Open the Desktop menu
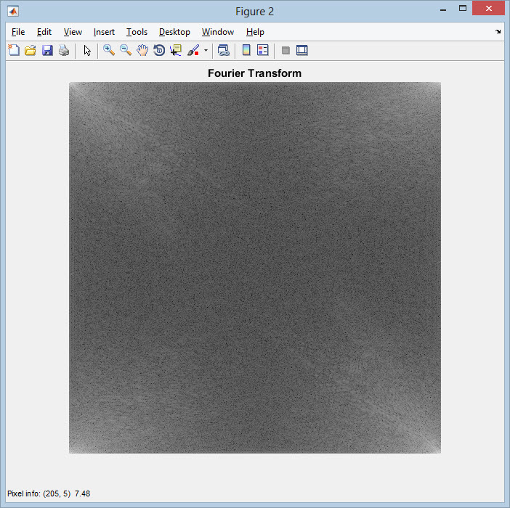Image resolution: width=510 pixels, height=508 pixels. (x=174, y=32)
